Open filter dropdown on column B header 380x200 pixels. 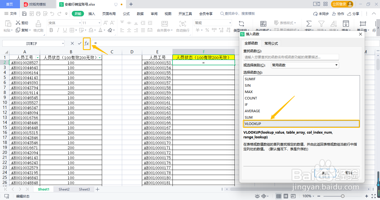coord(100,57)
